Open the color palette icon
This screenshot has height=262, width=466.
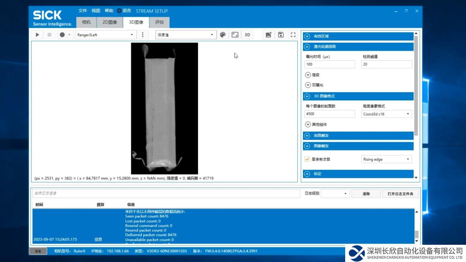pos(223,35)
